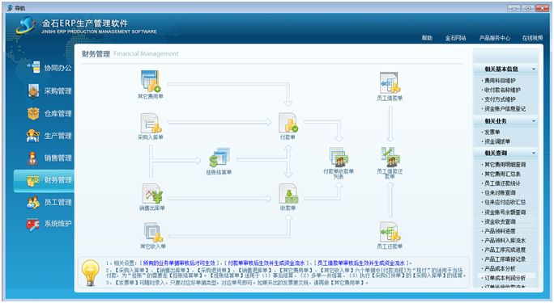Image resolution: width=554 pixels, height=303 pixels.
Task: Open the 付款单收款单列表 icon
Action: (x=339, y=157)
